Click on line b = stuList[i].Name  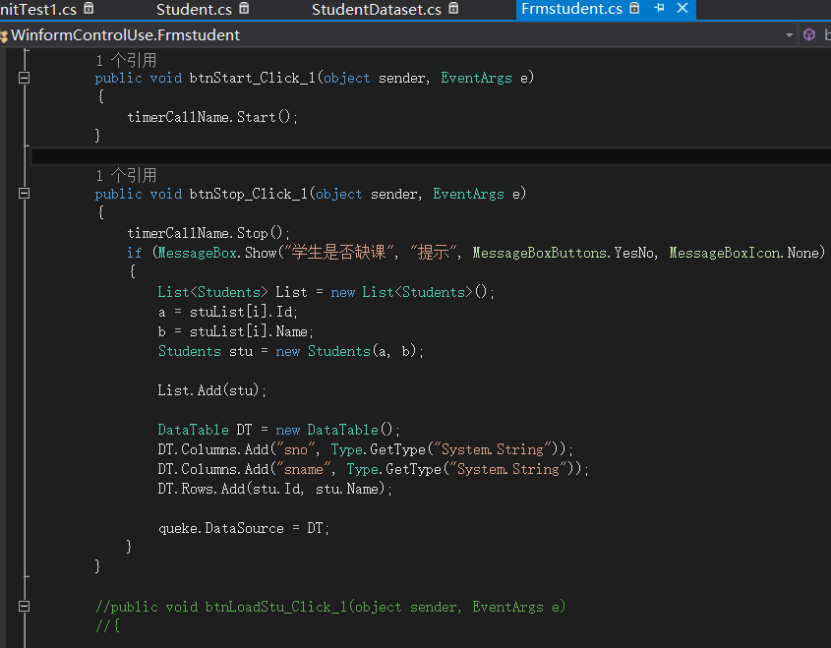point(236,331)
